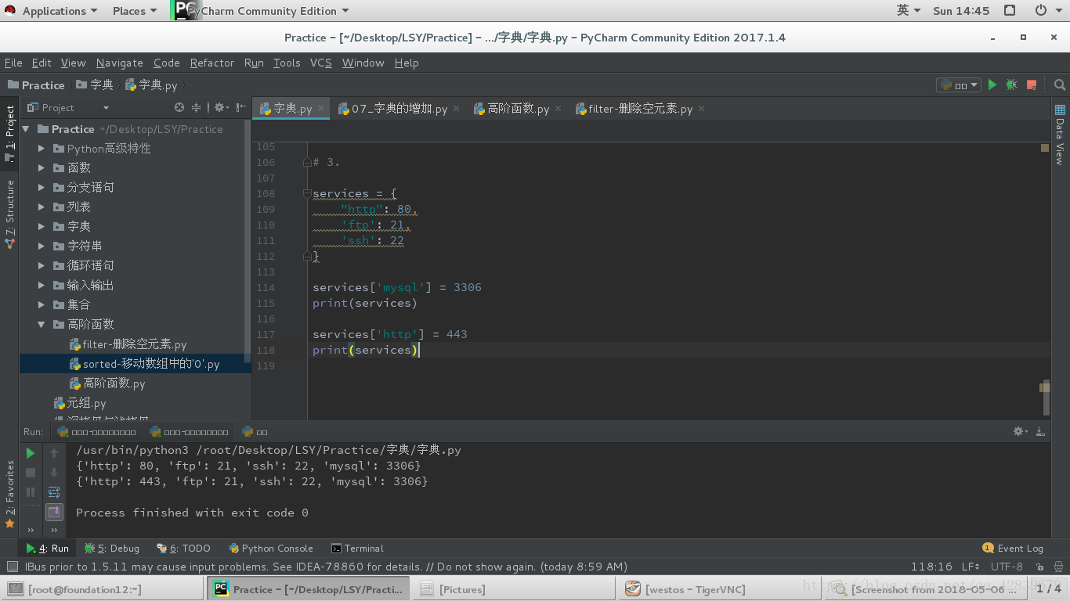Hide Run panel with download-style hide icon

1040,431
